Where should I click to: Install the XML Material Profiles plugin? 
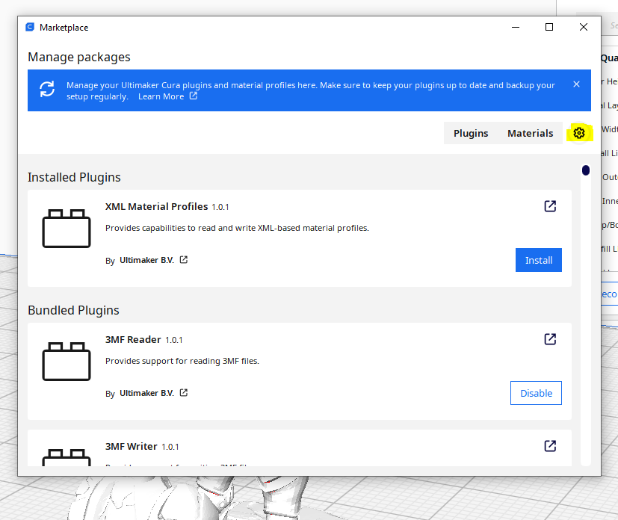[x=538, y=260]
